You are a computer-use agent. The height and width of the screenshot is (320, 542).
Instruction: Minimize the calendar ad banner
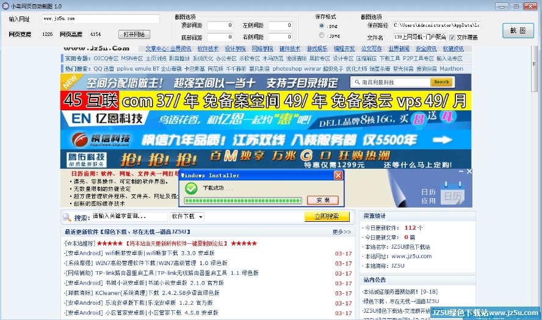tap(461, 171)
